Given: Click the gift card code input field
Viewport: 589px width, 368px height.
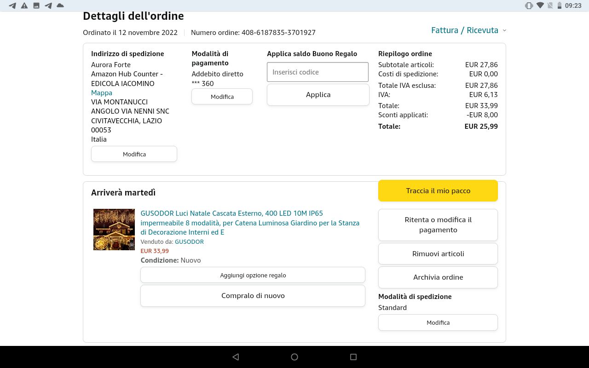Looking at the screenshot, I should click(x=318, y=72).
